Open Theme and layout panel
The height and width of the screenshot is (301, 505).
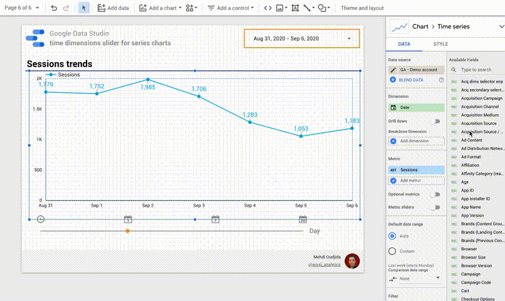coord(362,8)
